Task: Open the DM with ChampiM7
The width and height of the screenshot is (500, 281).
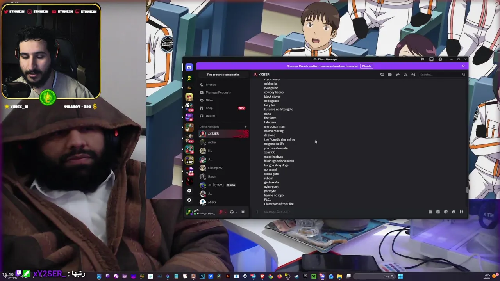Action: pos(223,168)
